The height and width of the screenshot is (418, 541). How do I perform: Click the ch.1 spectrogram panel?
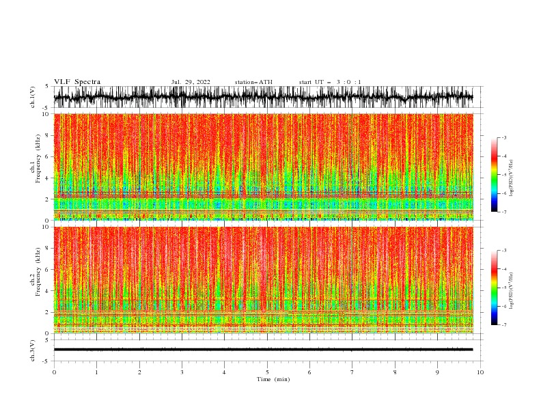pos(264,167)
